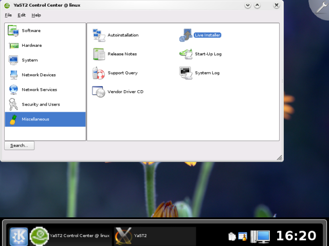Maximize the YaST2 Control Center window
This screenshot has width=329, height=246.
click(257, 5)
